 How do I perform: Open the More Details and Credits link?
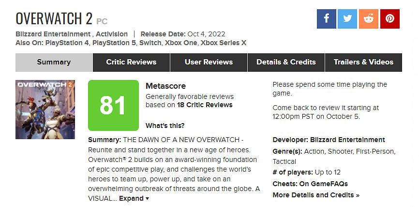(315, 195)
